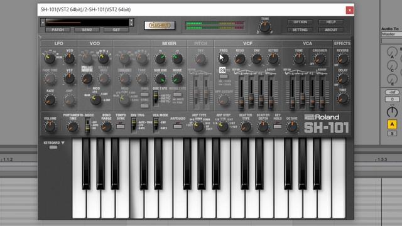
Task: Click the OCTAVE knob
Action: (291, 127)
